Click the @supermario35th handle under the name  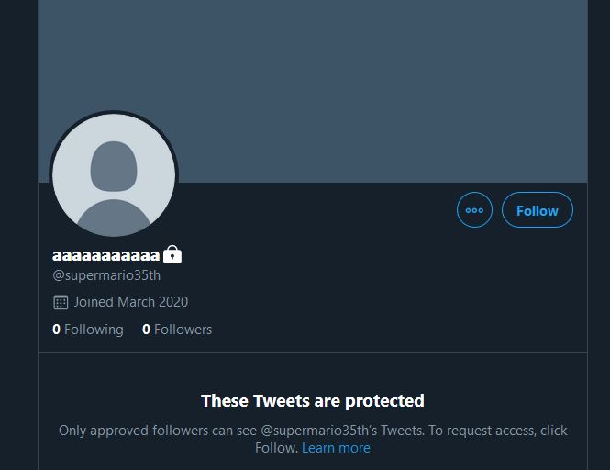click(x=106, y=275)
